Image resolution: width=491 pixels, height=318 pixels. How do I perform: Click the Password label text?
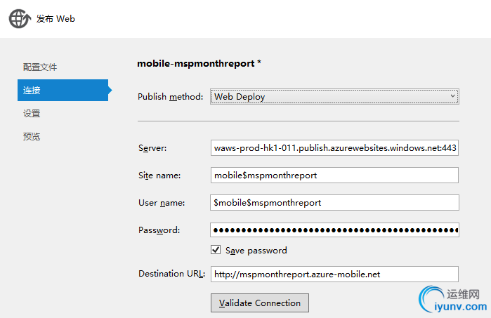pos(159,230)
